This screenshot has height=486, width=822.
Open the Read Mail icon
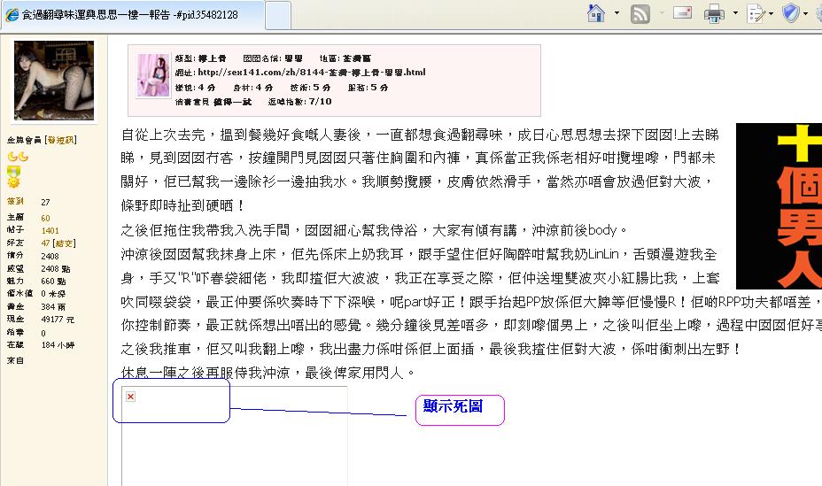point(682,12)
